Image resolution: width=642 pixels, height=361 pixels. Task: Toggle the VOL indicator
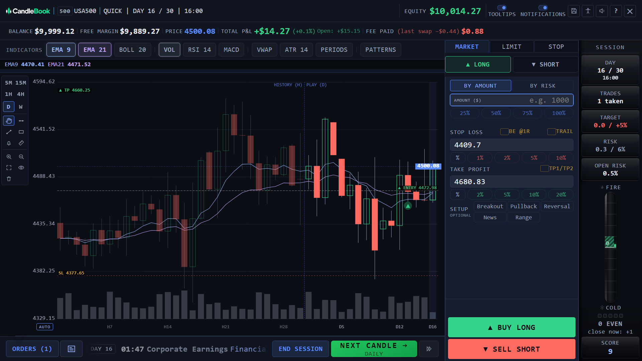coord(169,50)
